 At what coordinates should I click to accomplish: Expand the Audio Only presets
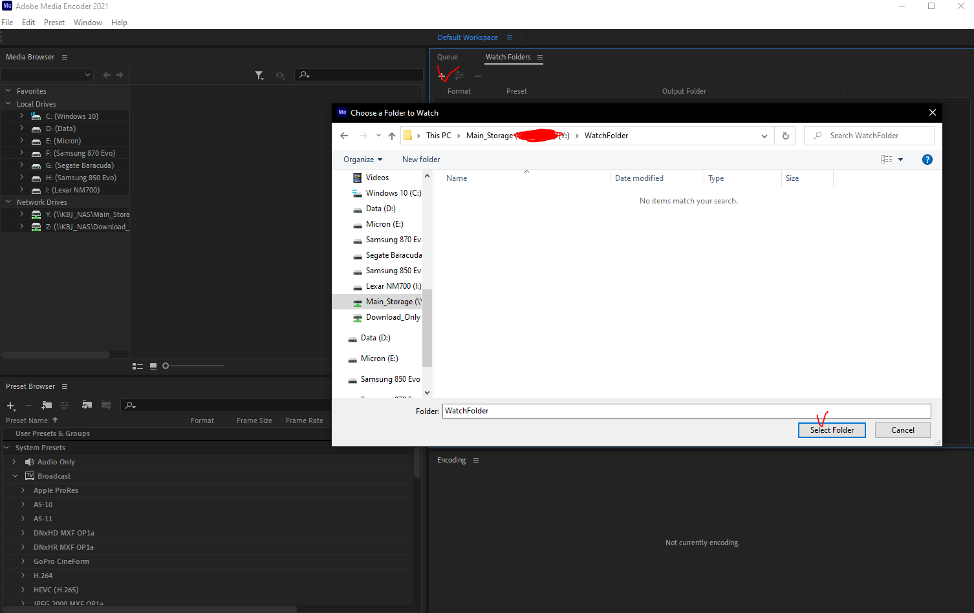coord(14,462)
